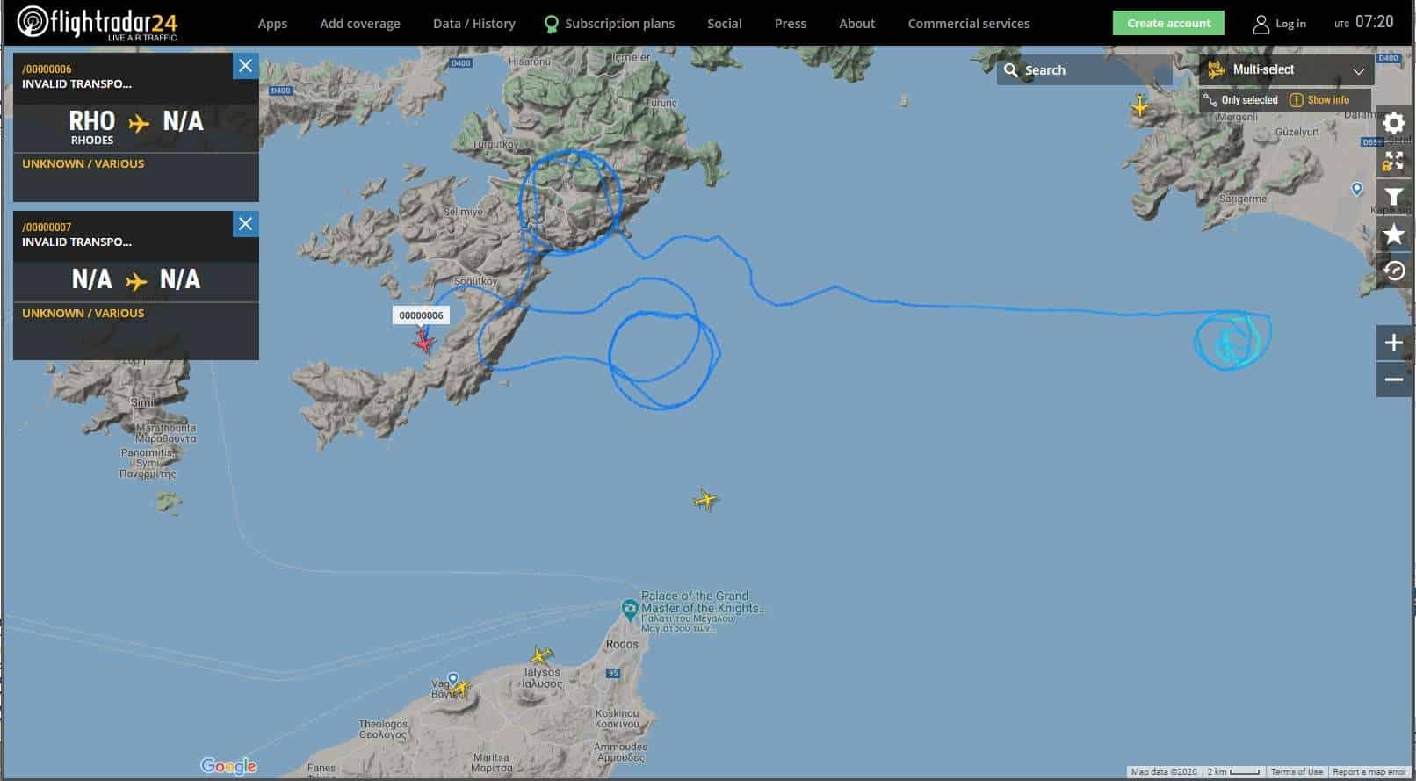Click the Create account button
The width and height of the screenshot is (1416, 781).
point(1168,23)
